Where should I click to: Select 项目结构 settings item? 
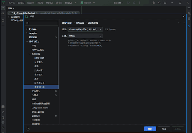tap(33, 37)
